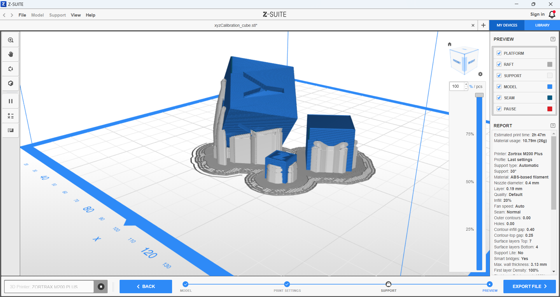Open the Model menu

37,15
